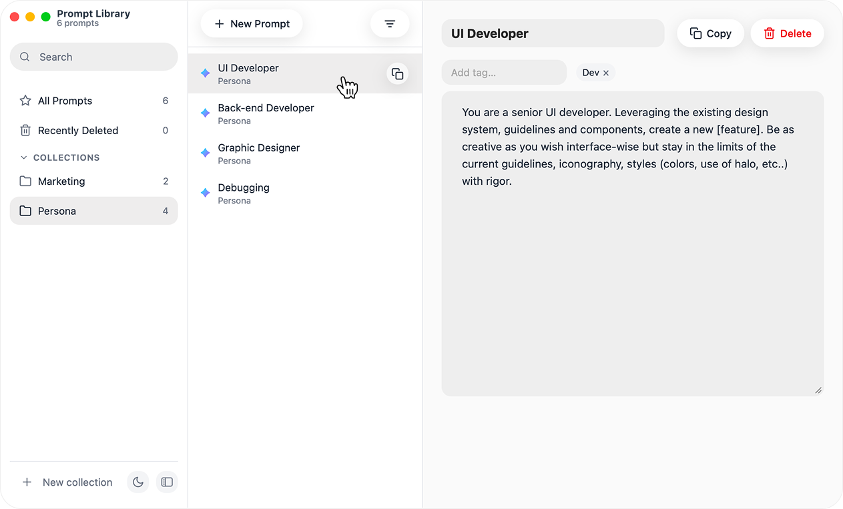843x509 pixels.
Task: Toggle dark mode with the moon icon
Action: point(137,482)
